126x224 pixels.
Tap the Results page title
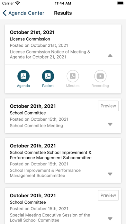coord(63,13)
